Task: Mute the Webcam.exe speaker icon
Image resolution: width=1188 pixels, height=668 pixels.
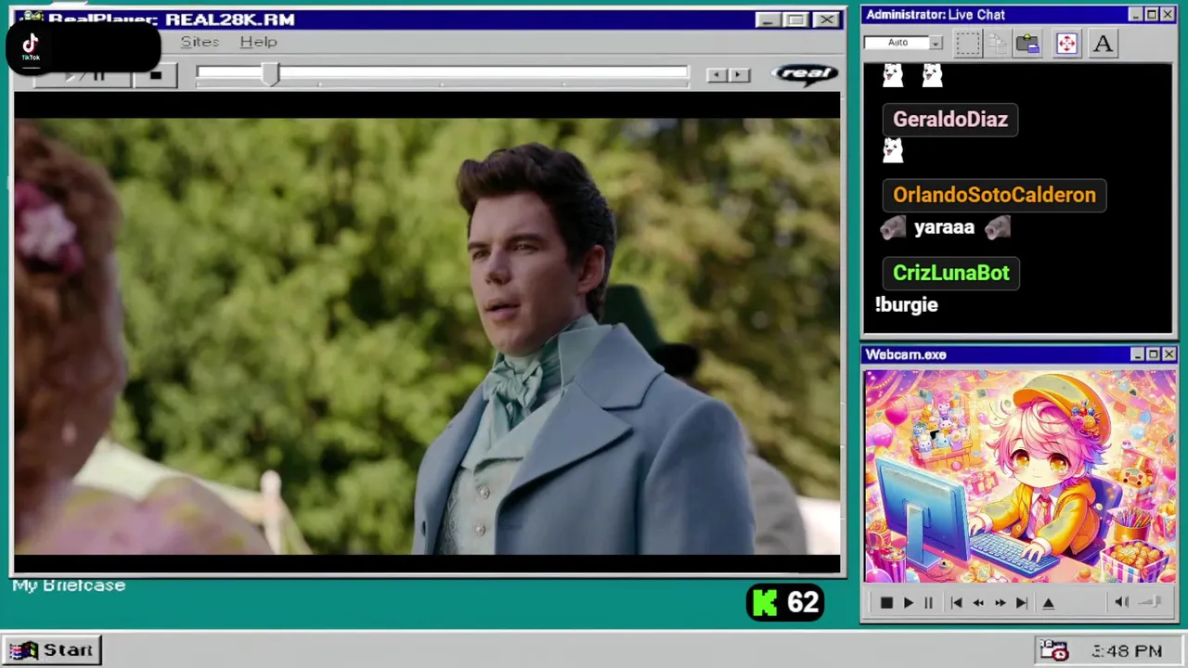Action: tap(1121, 602)
